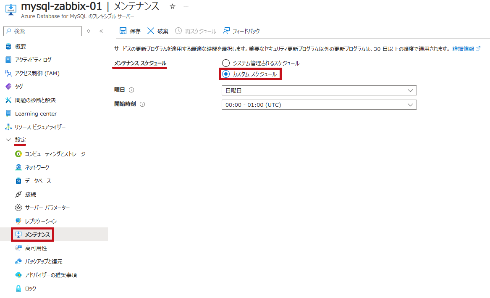
Task: Click the reschedule clock icon
Action: pos(178,31)
